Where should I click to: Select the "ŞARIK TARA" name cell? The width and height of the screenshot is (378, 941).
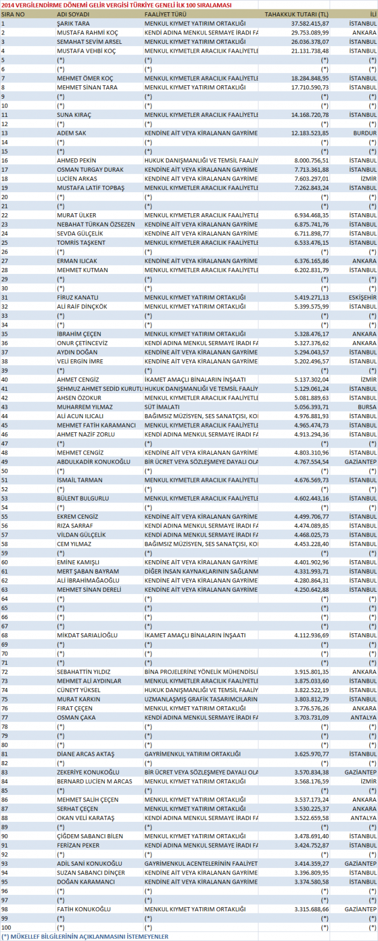pyautogui.click(x=73, y=23)
